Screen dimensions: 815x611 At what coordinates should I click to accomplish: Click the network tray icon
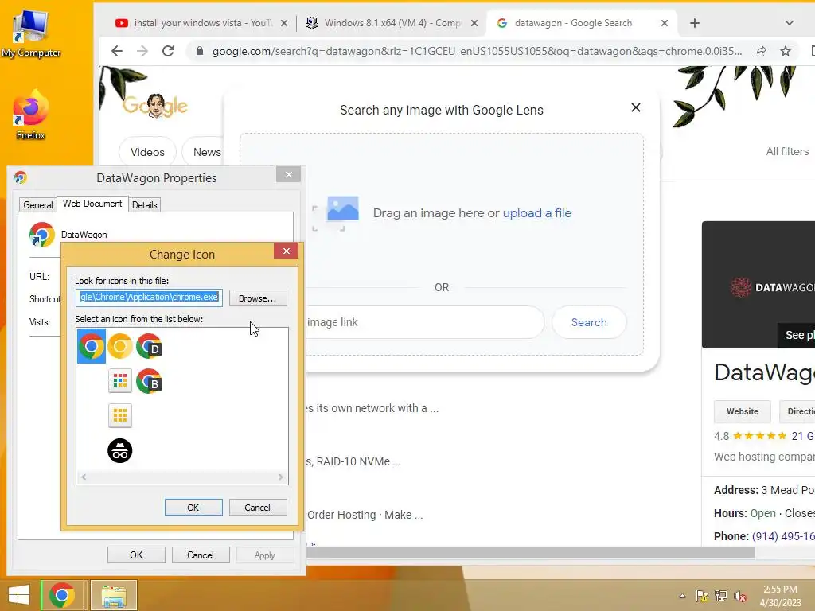click(x=721, y=596)
